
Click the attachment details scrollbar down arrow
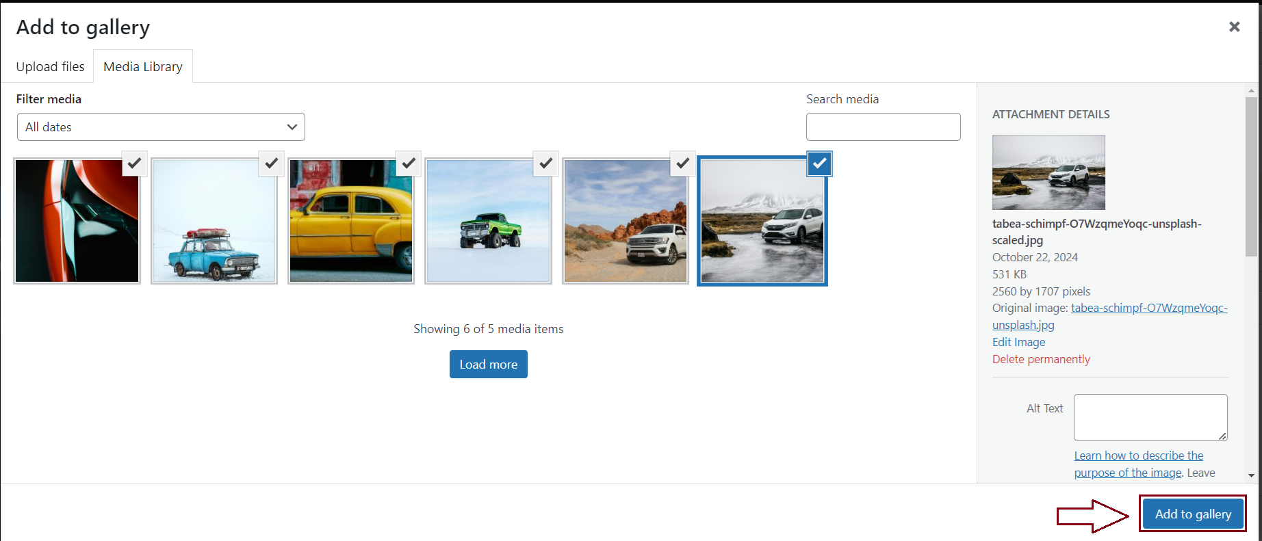pos(1251,475)
